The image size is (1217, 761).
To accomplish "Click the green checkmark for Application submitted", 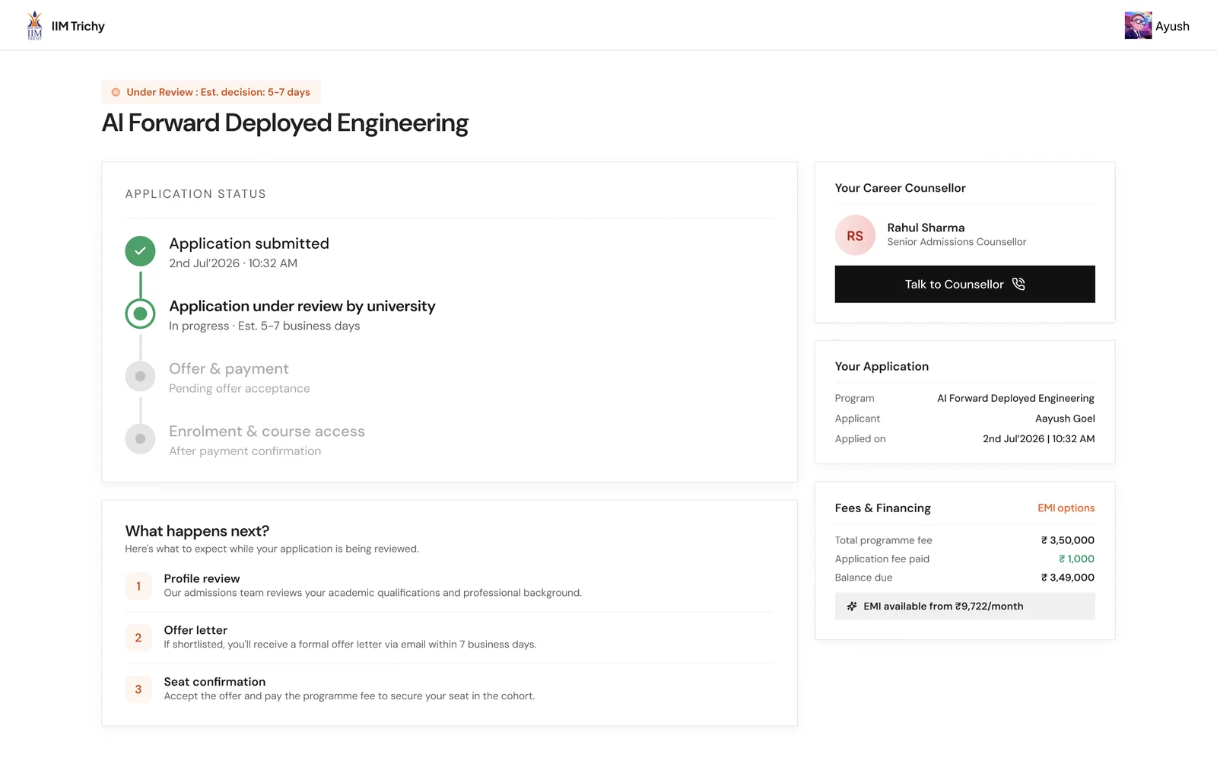I will click(x=140, y=251).
